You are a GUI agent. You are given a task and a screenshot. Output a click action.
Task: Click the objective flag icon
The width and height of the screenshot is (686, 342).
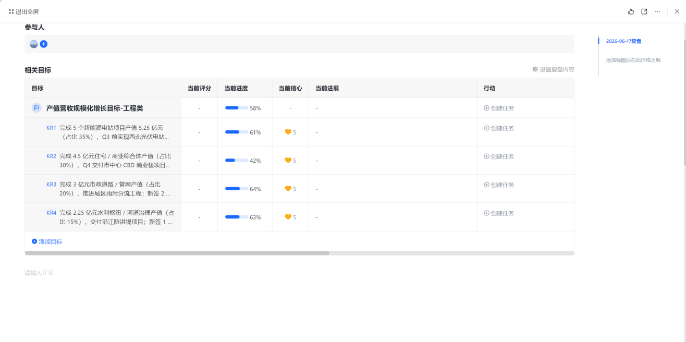click(36, 108)
